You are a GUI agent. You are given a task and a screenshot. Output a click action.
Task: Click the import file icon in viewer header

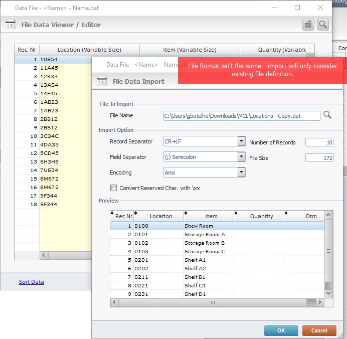tap(308, 24)
